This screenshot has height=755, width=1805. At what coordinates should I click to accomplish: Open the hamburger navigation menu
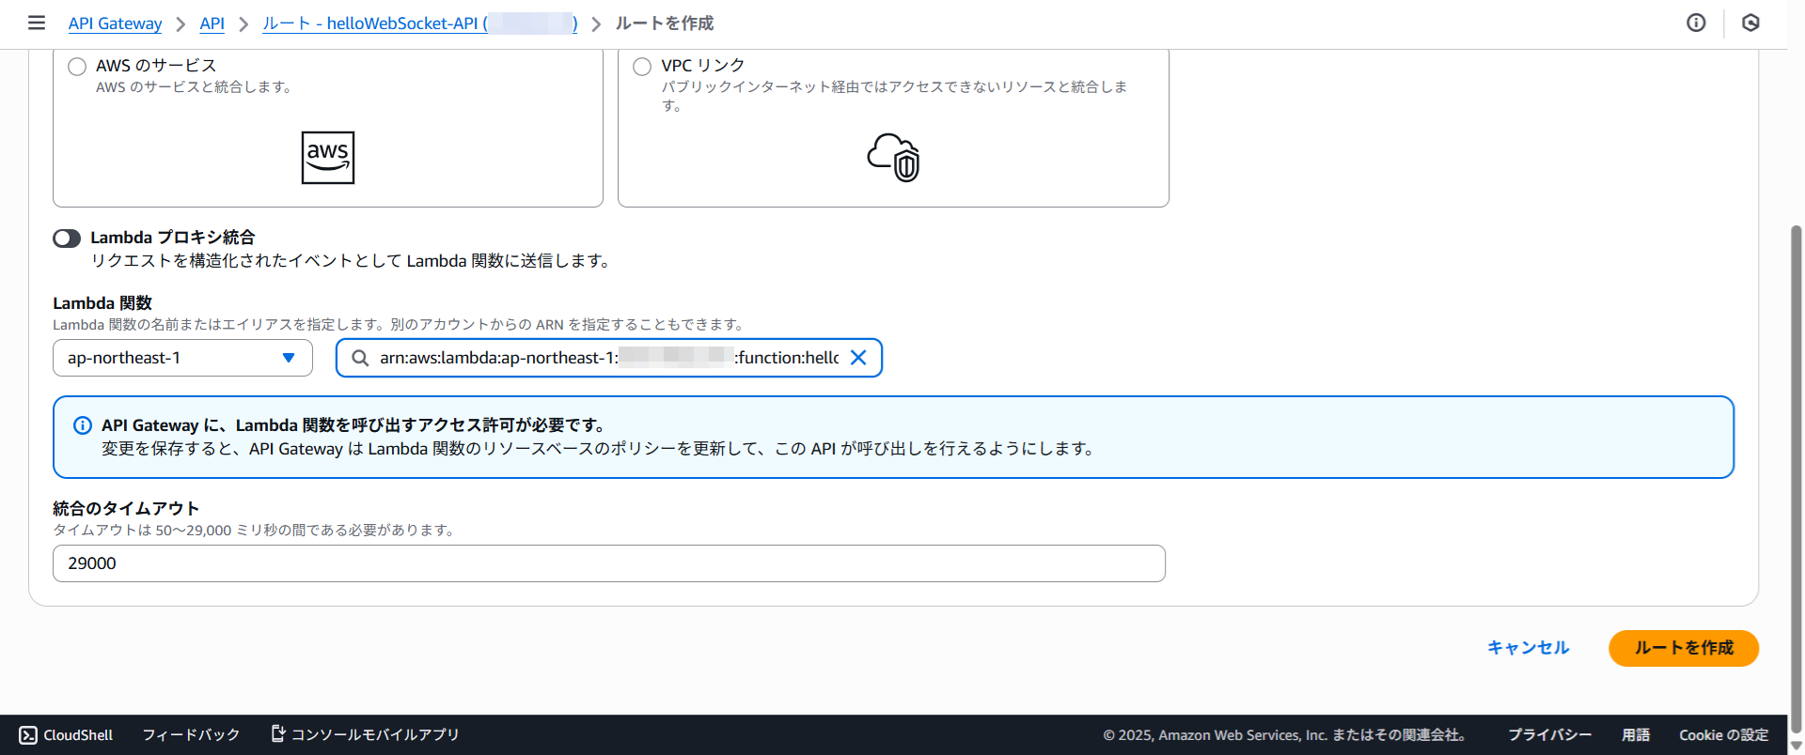click(37, 23)
